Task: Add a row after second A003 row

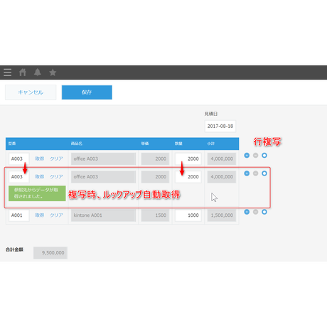Action: [247, 173]
